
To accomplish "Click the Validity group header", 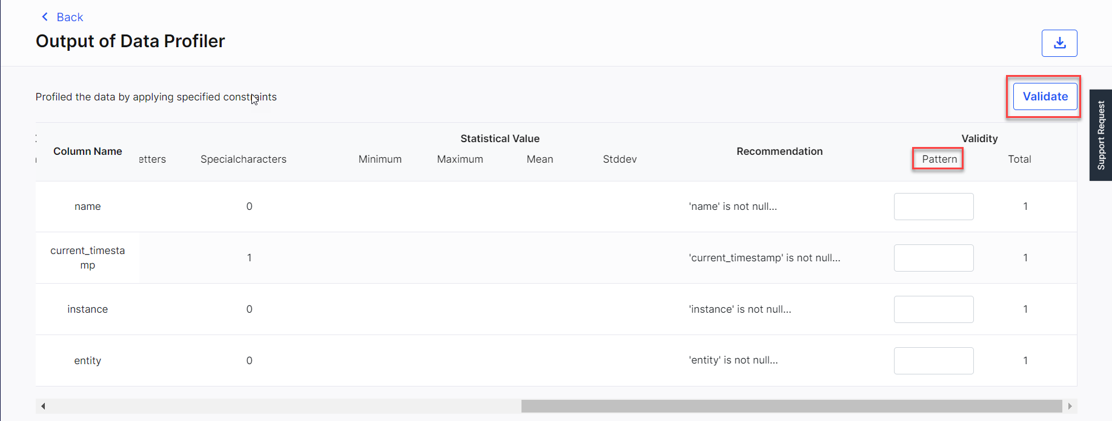I will pyautogui.click(x=979, y=139).
